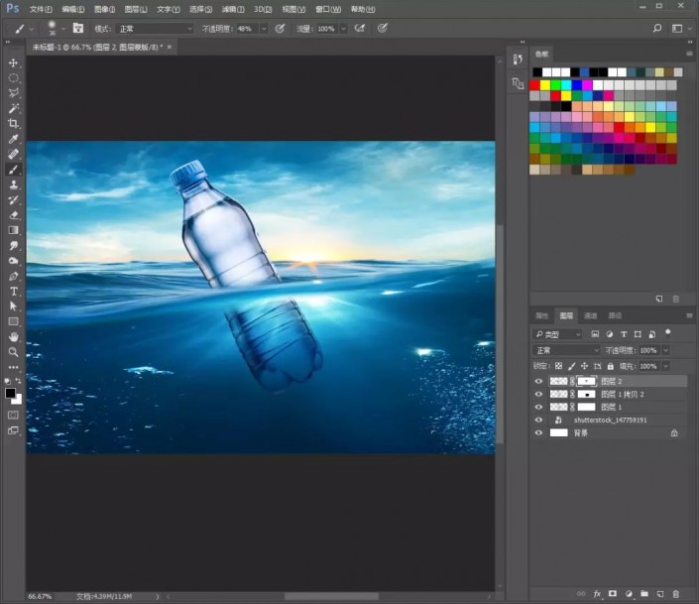This screenshot has width=699, height=604.
Task: Hide the 图层 1 拷贝 2 layer
Action: [538, 395]
